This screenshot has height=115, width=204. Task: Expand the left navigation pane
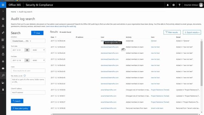click(3, 11)
